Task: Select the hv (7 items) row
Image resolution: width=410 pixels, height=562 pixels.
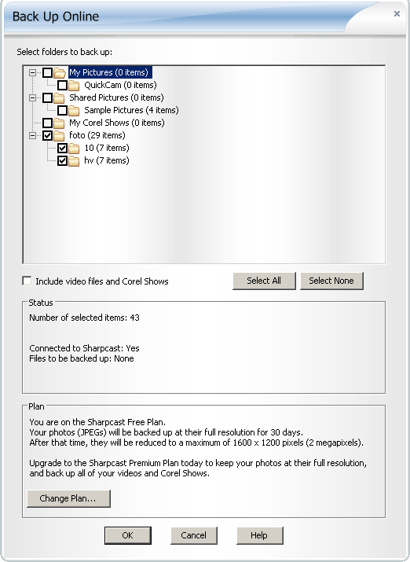Action: (x=107, y=160)
